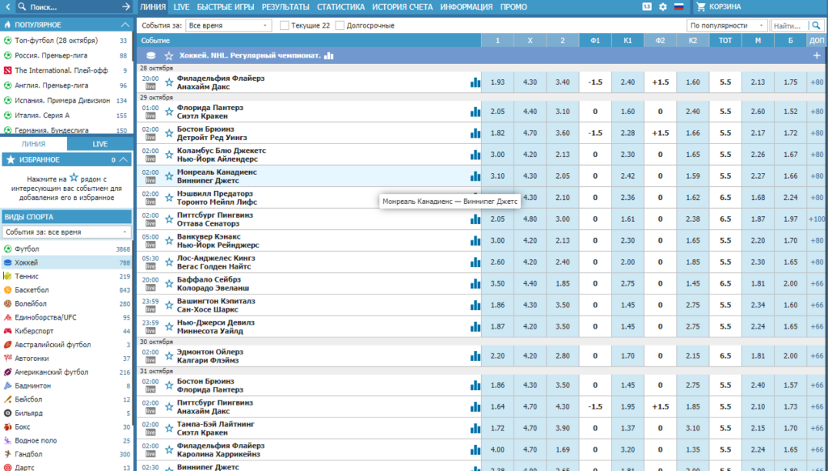Image resolution: width=828 pixels, height=471 pixels.
Task: Open the РЕЗУЛЬТАТЫ menu
Action: point(285,6)
